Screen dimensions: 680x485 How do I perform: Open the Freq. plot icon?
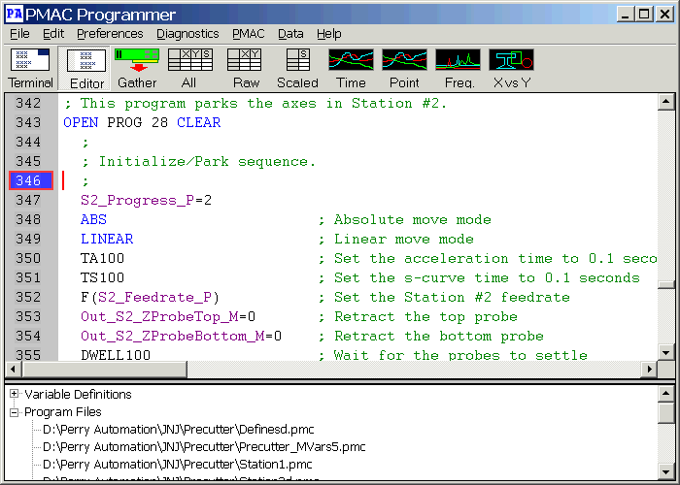(458, 68)
